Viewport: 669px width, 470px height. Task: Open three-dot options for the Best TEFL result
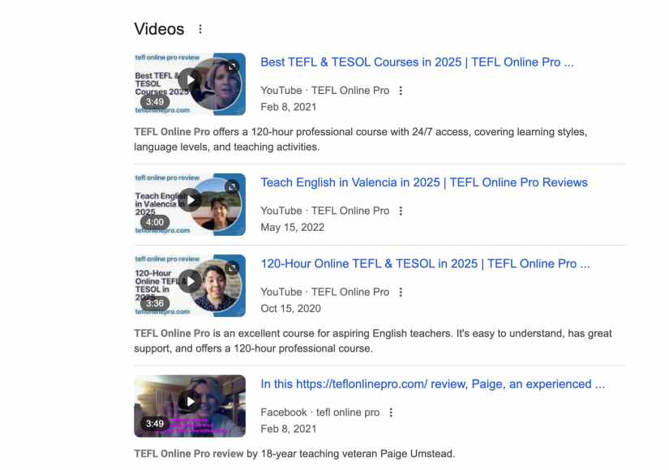point(400,90)
